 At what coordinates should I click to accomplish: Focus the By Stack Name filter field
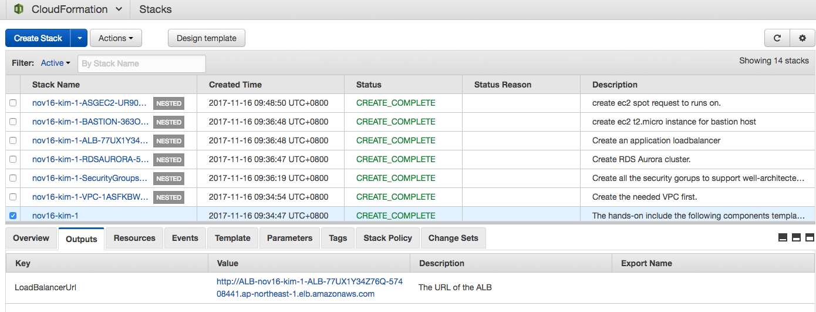pos(141,63)
